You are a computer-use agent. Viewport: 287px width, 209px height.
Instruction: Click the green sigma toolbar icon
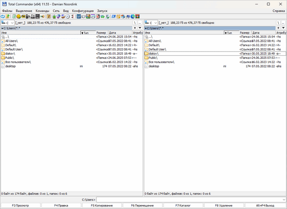click(x=107, y=16)
